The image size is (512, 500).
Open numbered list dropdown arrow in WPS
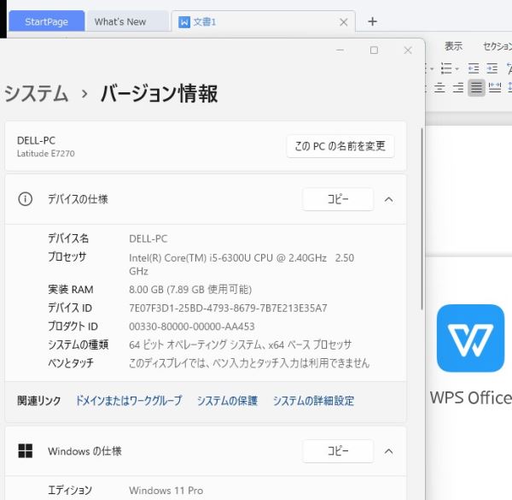(x=457, y=68)
